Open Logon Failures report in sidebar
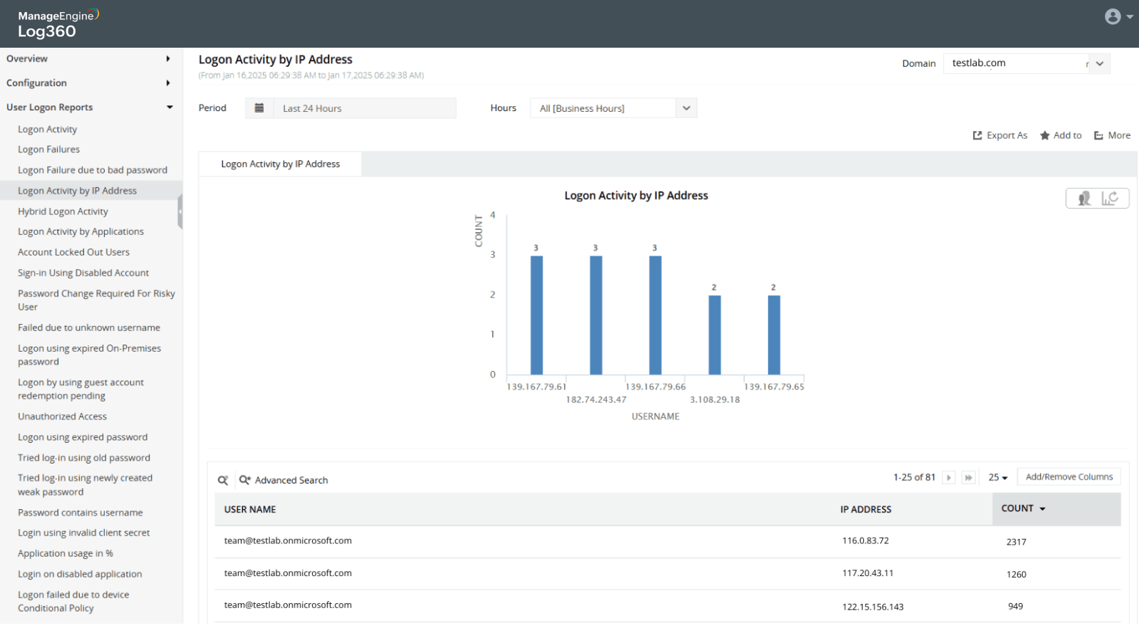 coord(48,150)
